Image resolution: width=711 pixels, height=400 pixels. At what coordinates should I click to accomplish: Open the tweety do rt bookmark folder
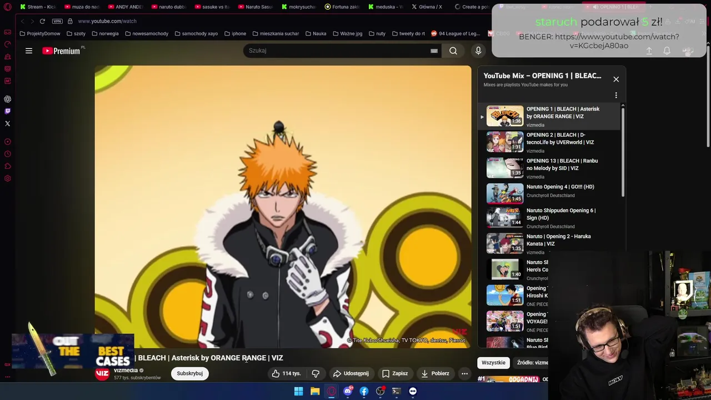pyautogui.click(x=408, y=33)
